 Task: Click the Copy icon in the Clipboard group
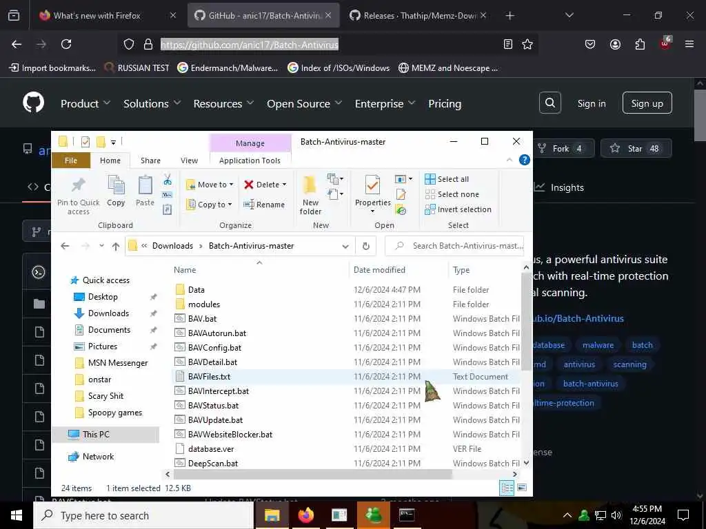coord(116,191)
